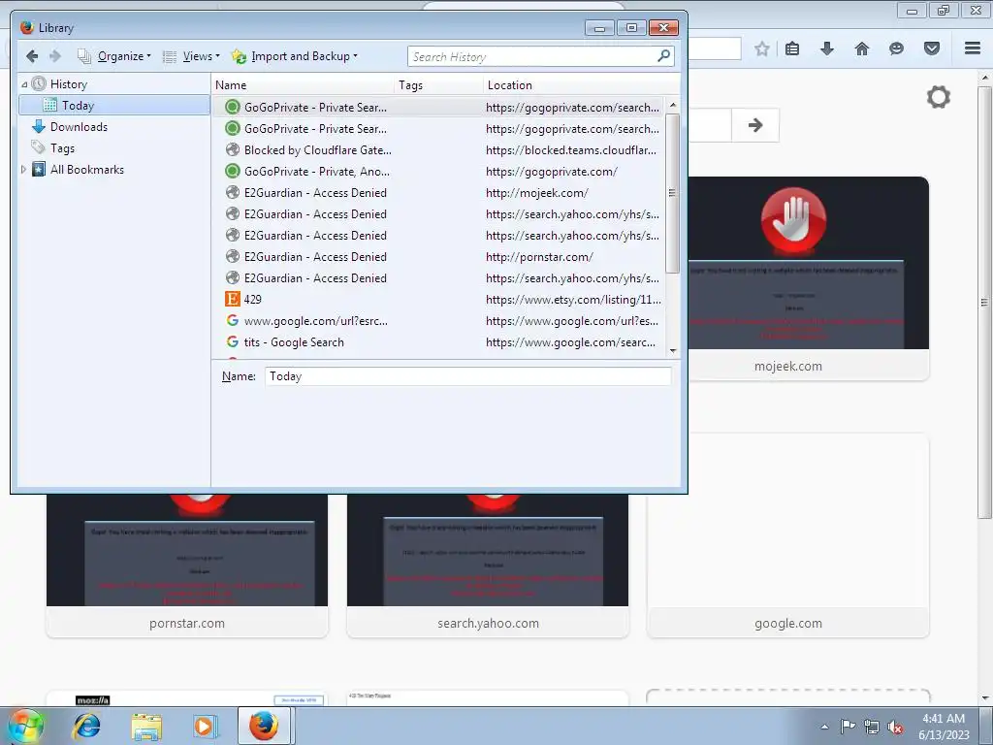Show bookmarks list in Firefox toolbar
The image size is (993, 745).
[x=792, y=49]
